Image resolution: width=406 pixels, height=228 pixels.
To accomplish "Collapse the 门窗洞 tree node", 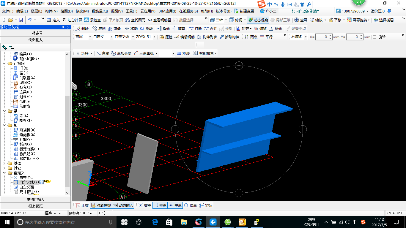I will click(4, 64).
